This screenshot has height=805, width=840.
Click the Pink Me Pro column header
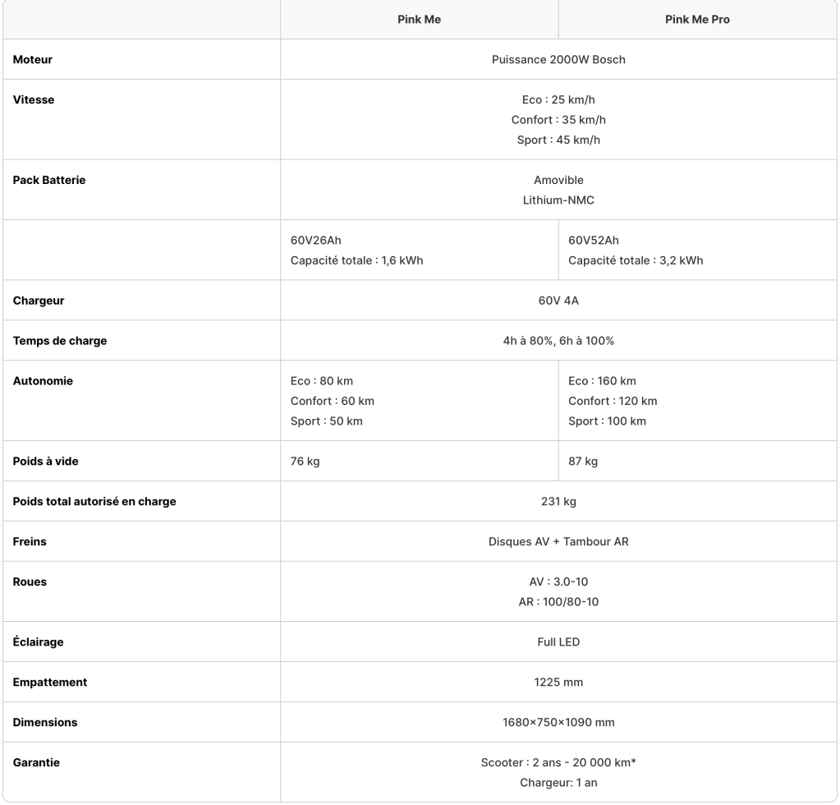click(697, 20)
